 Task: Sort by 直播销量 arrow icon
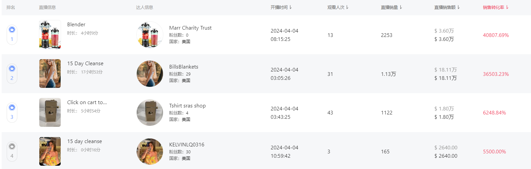pos(401,7)
